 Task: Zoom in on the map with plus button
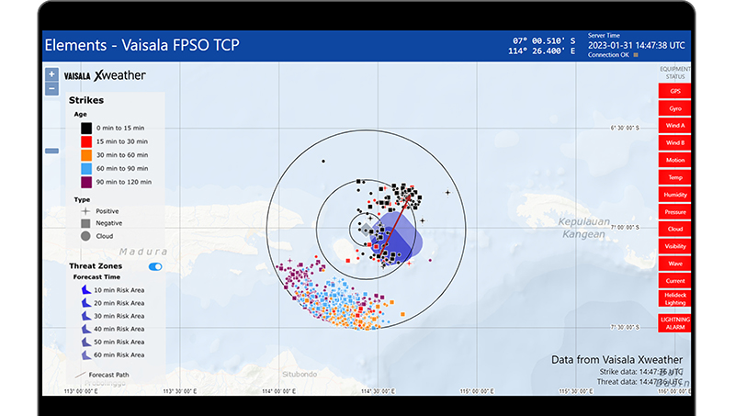[x=51, y=74]
